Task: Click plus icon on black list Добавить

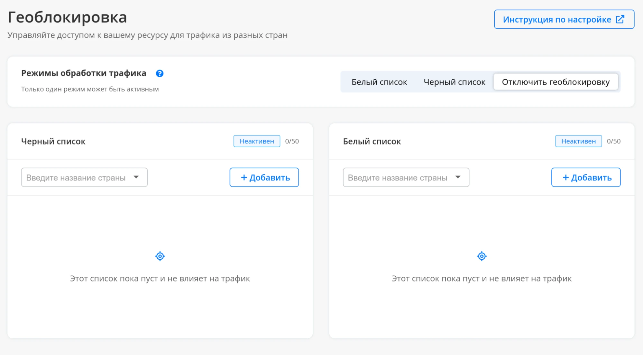Action: (x=244, y=177)
